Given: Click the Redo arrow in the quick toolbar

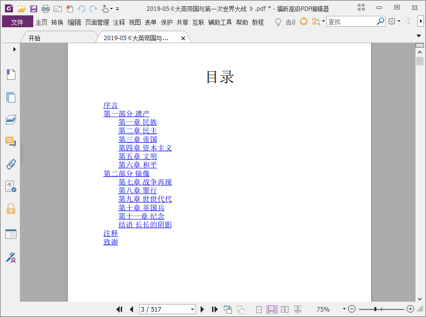Looking at the screenshot, I should [93, 9].
